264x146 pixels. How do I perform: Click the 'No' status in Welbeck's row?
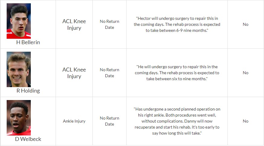tap(246, 121)
